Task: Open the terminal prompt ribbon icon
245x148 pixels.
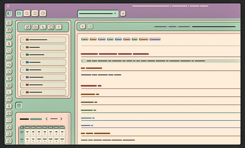Action: 9,92
